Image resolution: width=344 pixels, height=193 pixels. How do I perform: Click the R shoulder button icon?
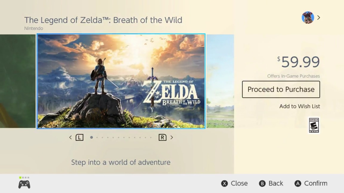tap(162, 137)
